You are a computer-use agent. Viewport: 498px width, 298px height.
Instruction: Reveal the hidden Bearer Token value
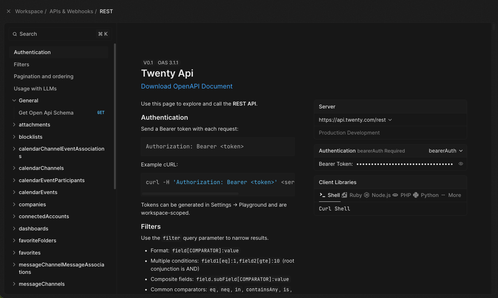(461, 163)
